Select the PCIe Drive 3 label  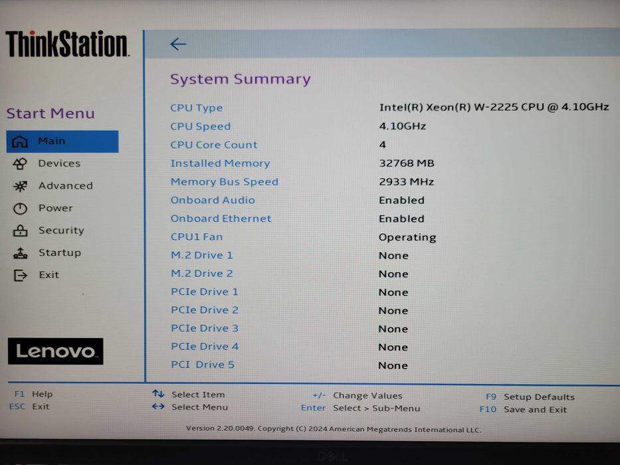[205, 328]
